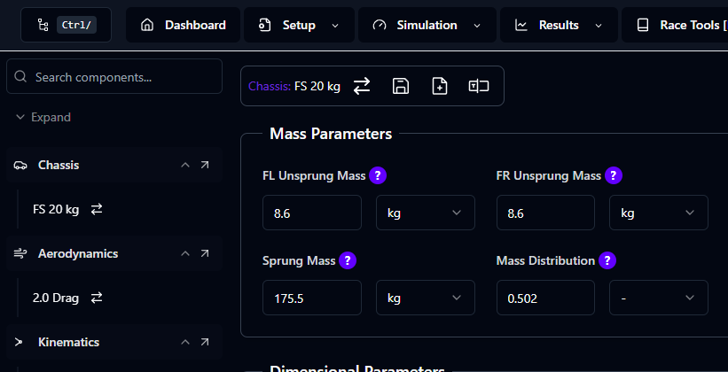
Task: Open Chassis section in new view arrow
Action: (205, 166)
